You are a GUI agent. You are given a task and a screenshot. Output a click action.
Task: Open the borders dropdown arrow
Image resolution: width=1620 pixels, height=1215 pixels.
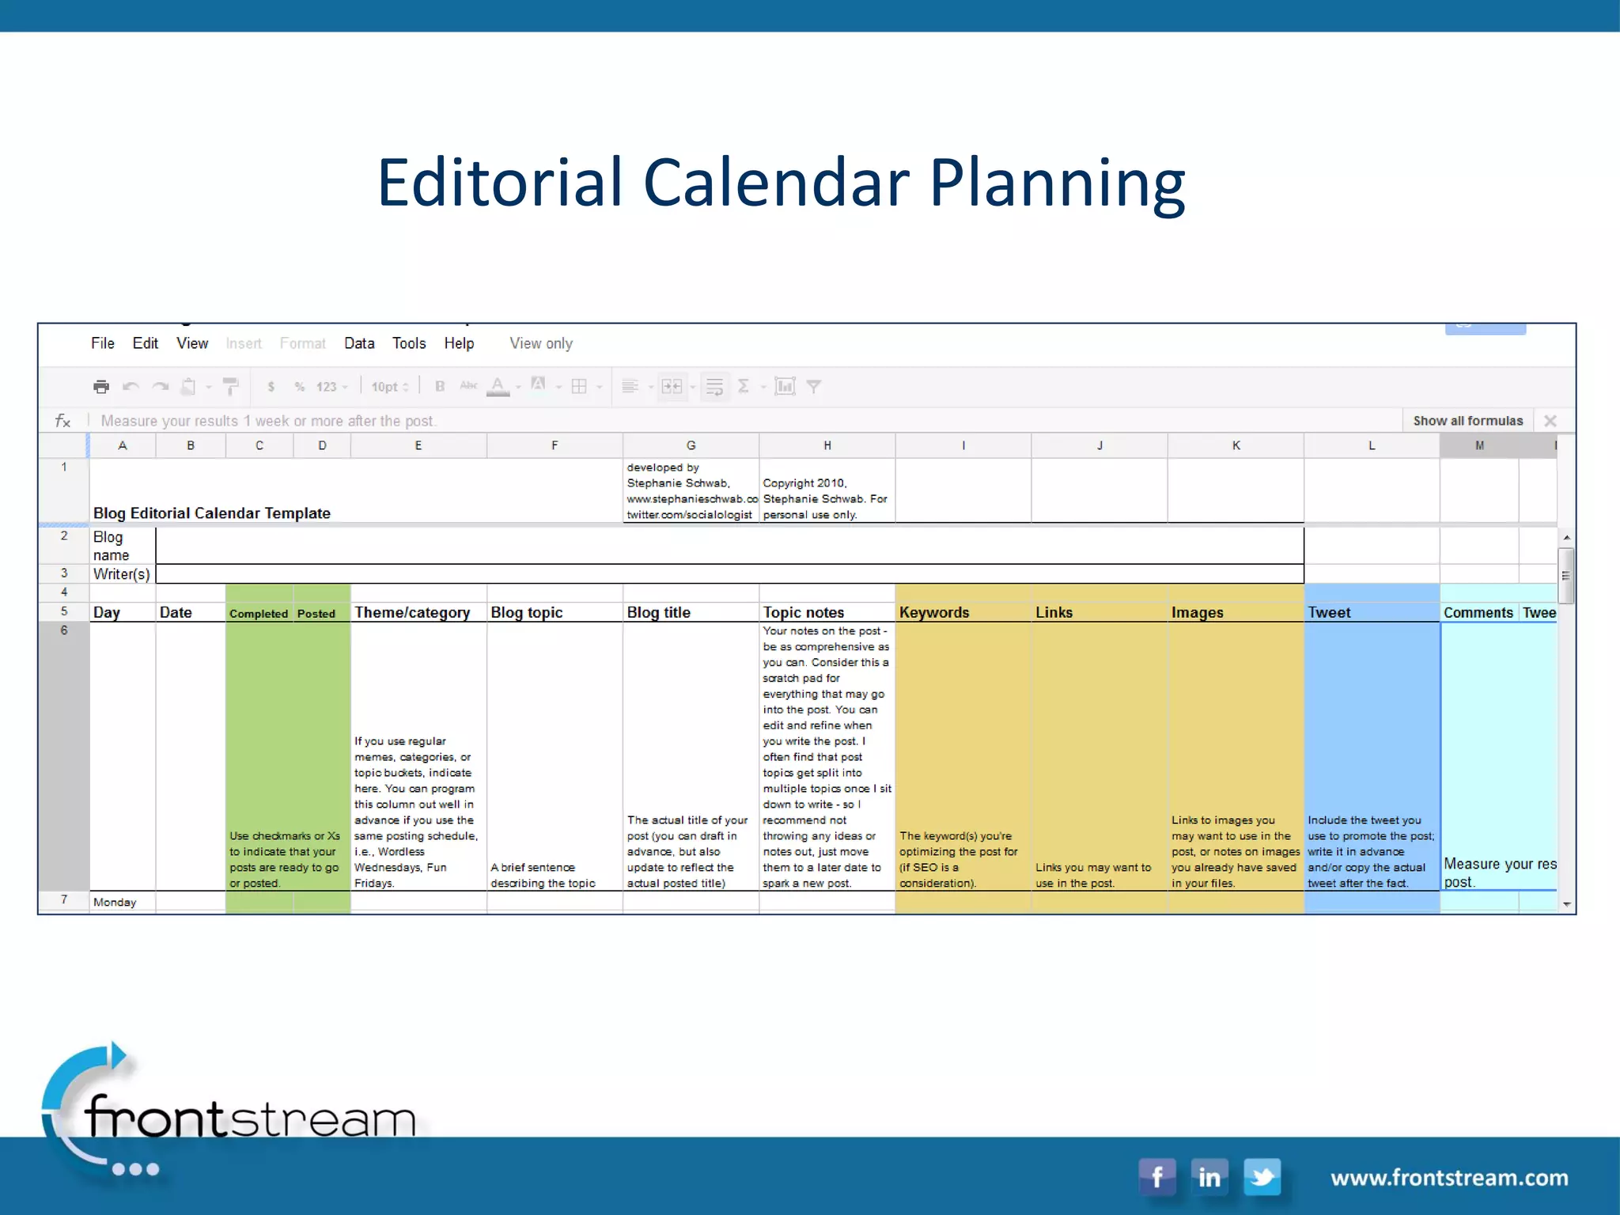click(599, 388)
